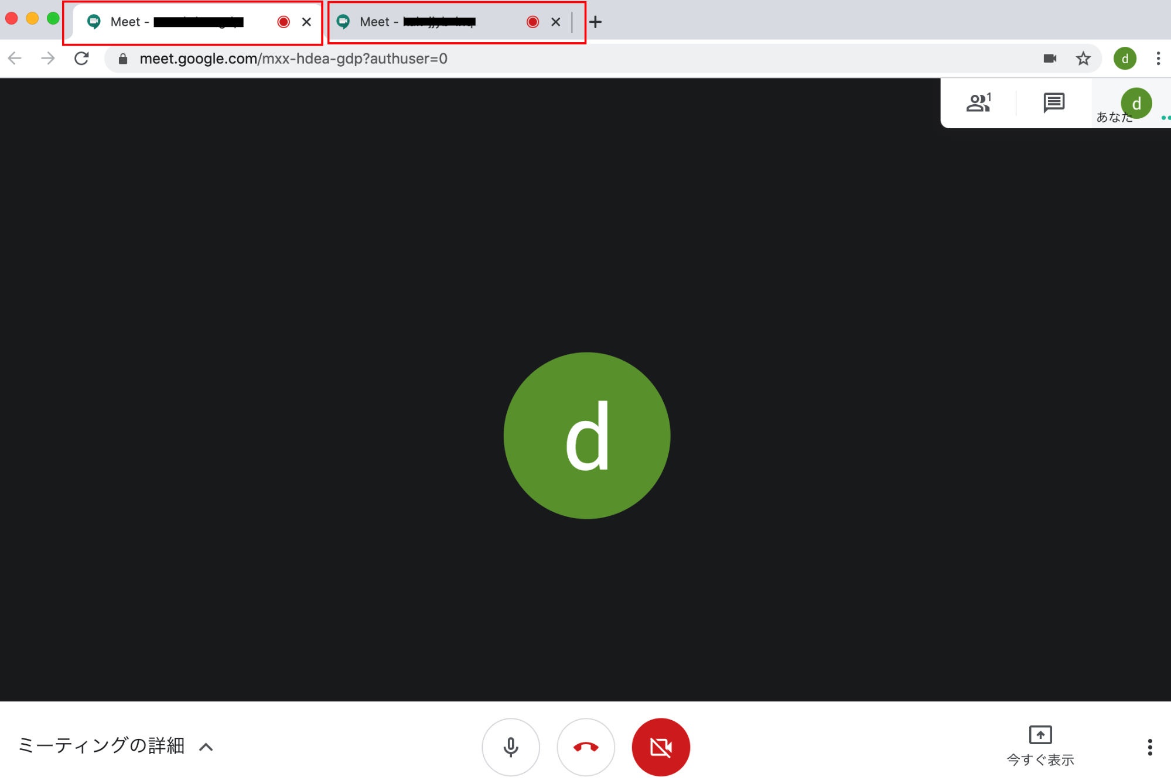Reload the Meet page

click(x=81, y=59)
